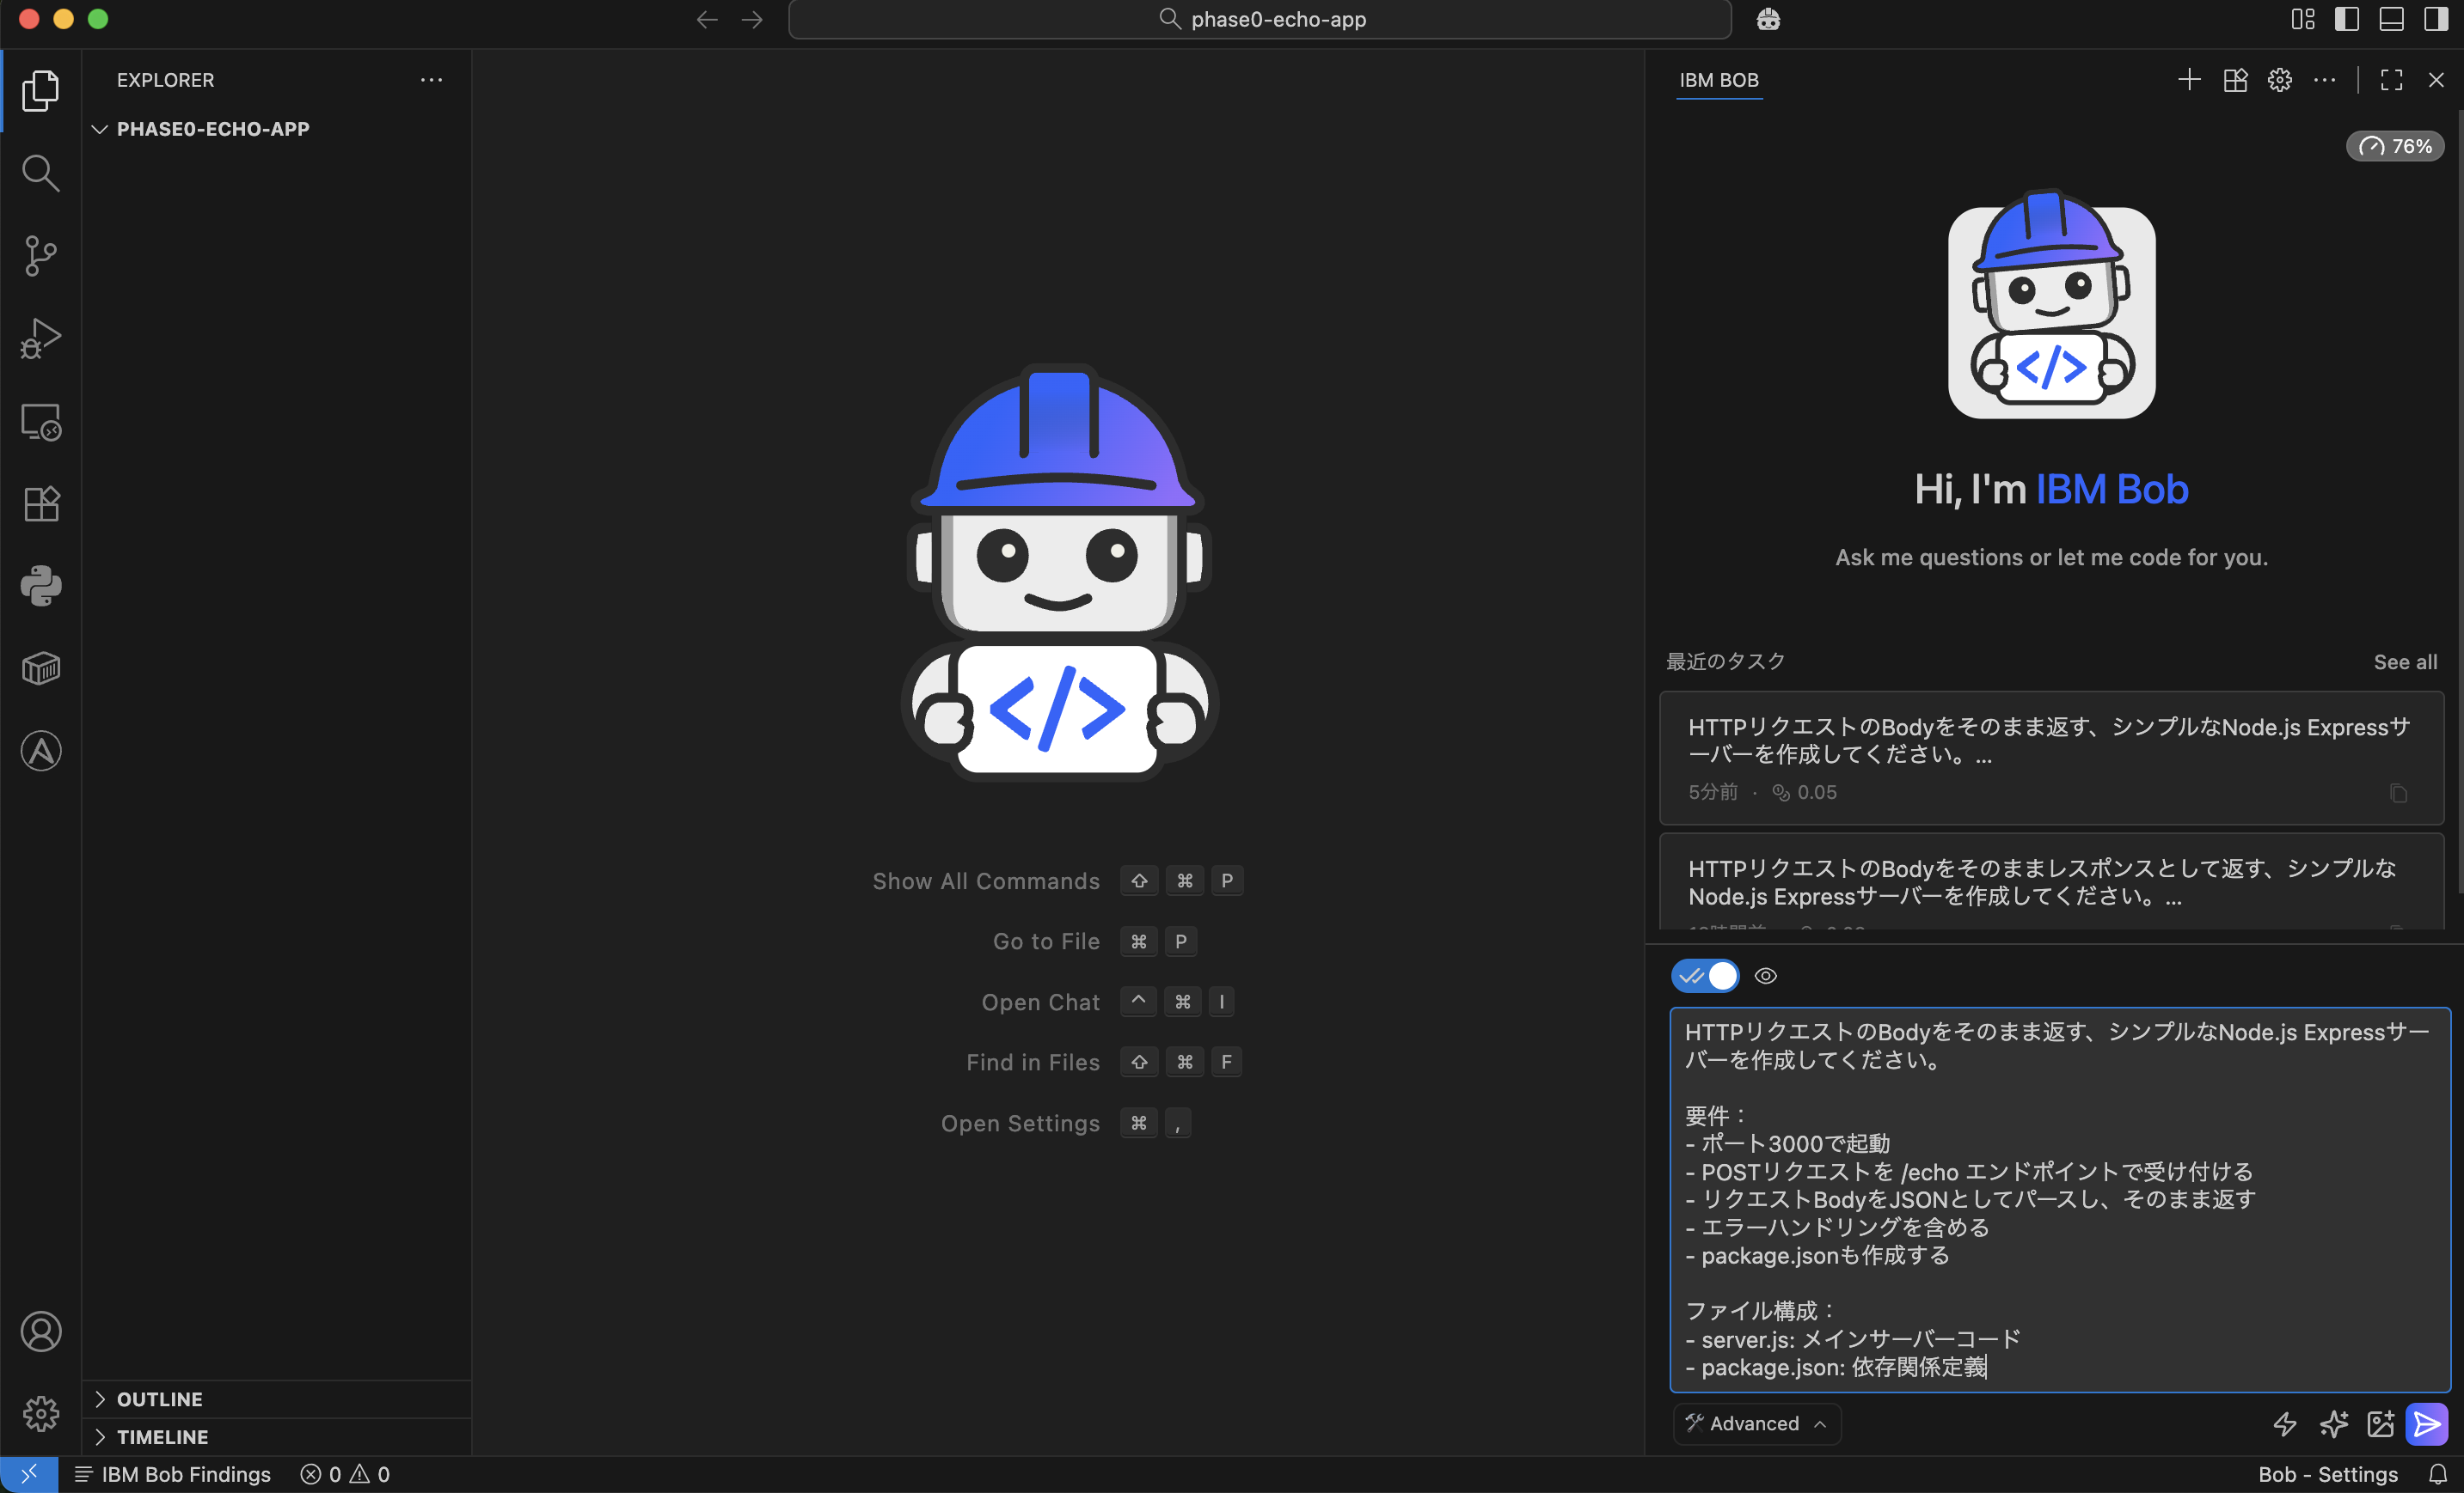Select the Python sidebar icon
Screen dimensions: 2464x1493
pos(40,586)
